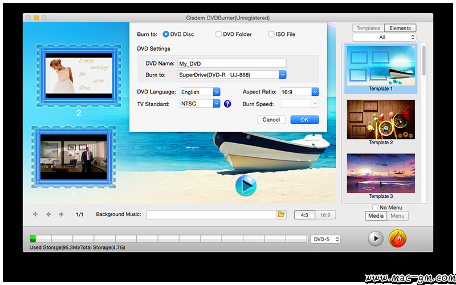Click the Background Music path field
The width and height of the screenshot is (456, 285).
211,215
